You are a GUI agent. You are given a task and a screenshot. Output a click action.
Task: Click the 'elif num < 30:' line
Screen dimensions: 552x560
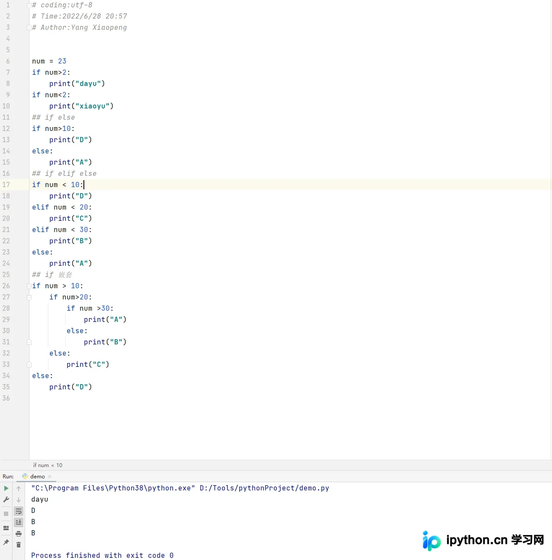coord(62,230)
